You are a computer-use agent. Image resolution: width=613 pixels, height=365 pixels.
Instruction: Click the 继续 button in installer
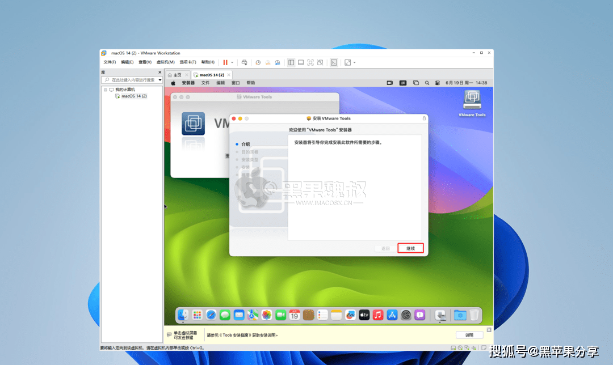(410, 248)
